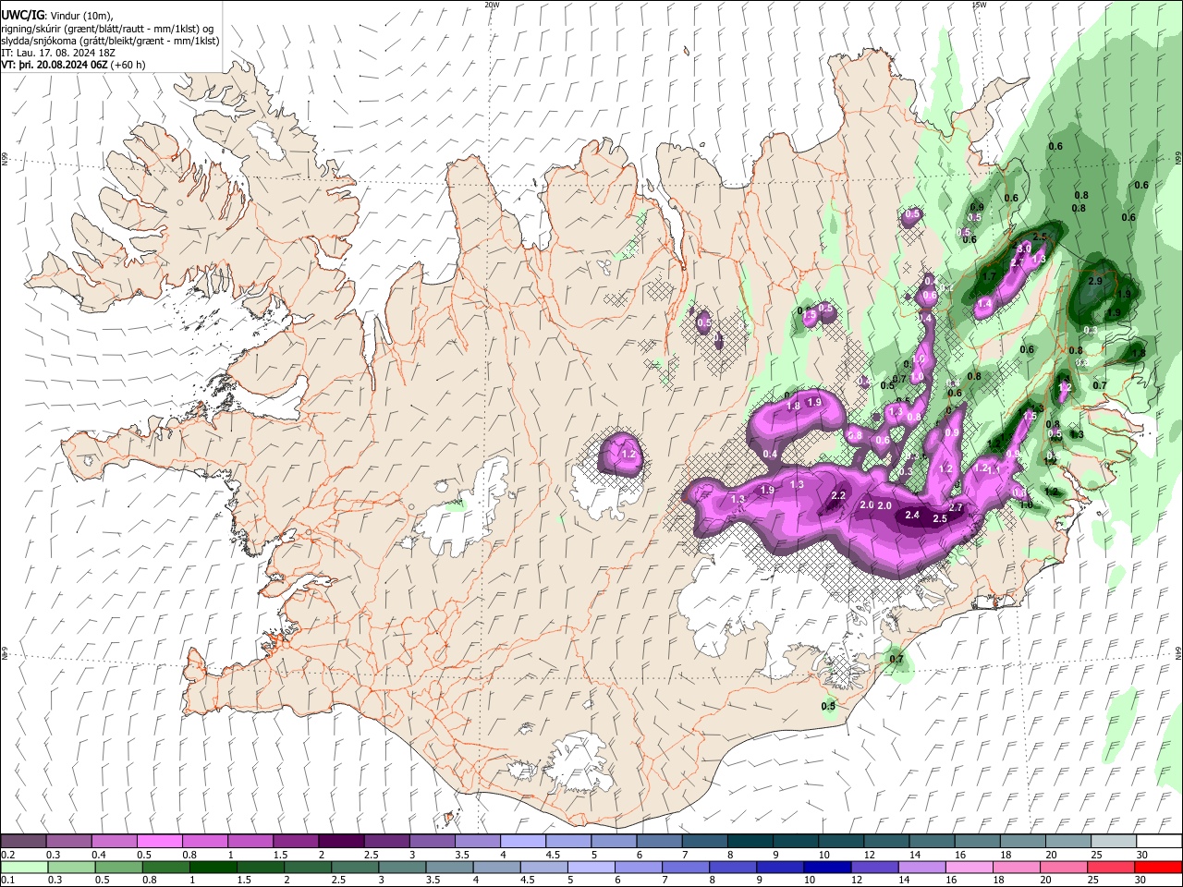Click the 0.4 label in the upper legend row

(x=99, y=855)
